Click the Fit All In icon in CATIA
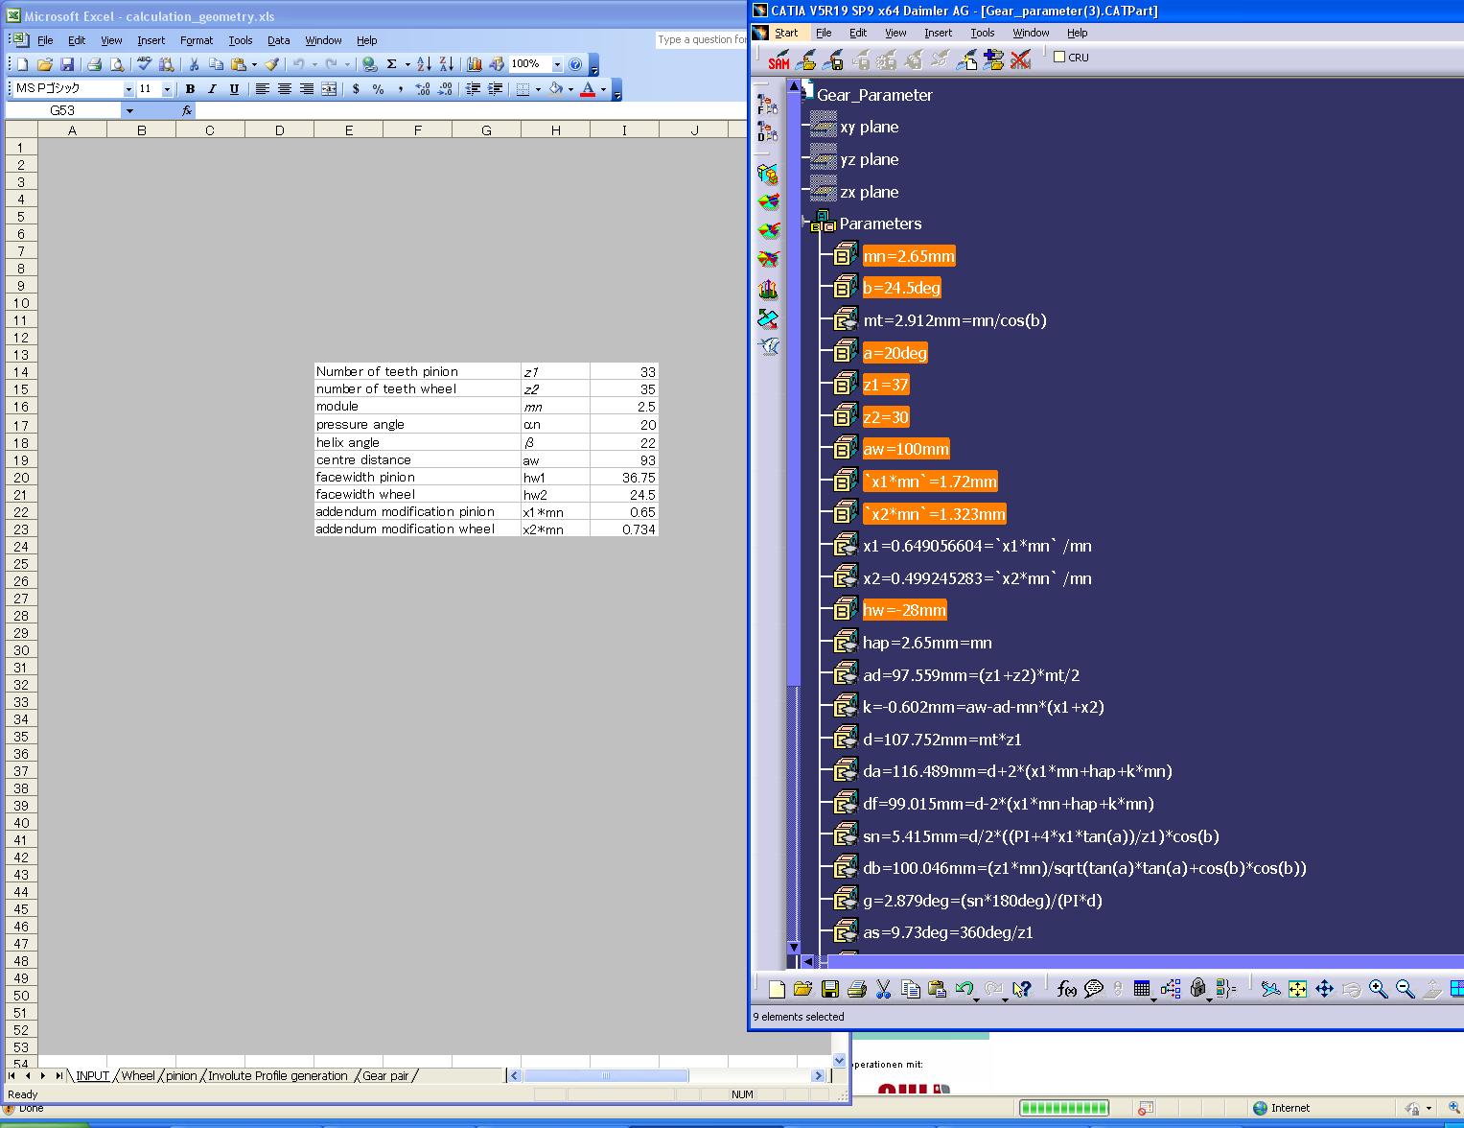Image resolution: width=1464 pixels, height=1128 pixels. point(1297,989)
